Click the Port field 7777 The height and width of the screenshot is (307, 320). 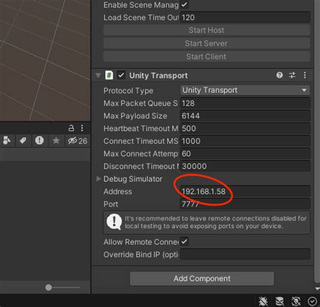[x=245, y=204]
